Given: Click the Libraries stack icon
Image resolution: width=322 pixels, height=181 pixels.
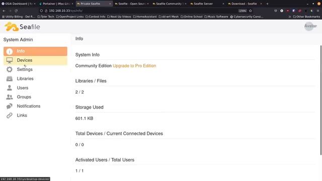Looking at the screenshot, I should click(x=10, y=78).
